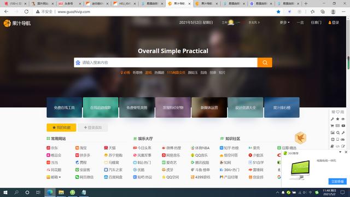Image resolution: width=350 pixels, height=197 pixels.
Task: Open File Explorer from the taskbar
Action: pyautogui.click(x=61, y=192)
